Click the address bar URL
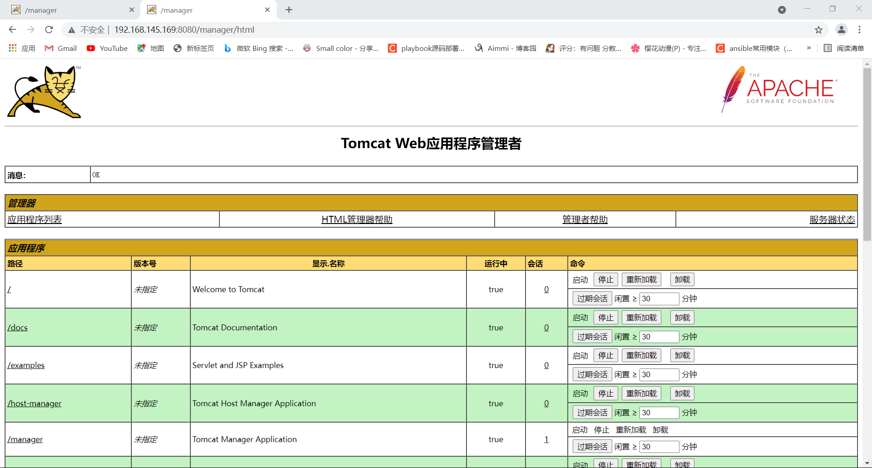The image size is (872, 468). pyautogui.click(x=184, y=30)
